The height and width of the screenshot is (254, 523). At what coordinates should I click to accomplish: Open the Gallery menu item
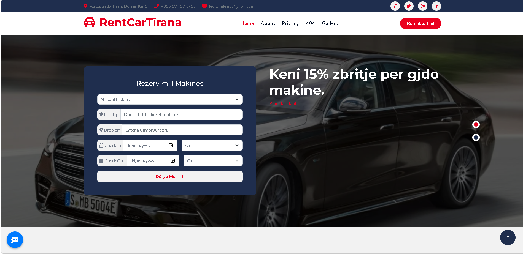coord(330,23)
